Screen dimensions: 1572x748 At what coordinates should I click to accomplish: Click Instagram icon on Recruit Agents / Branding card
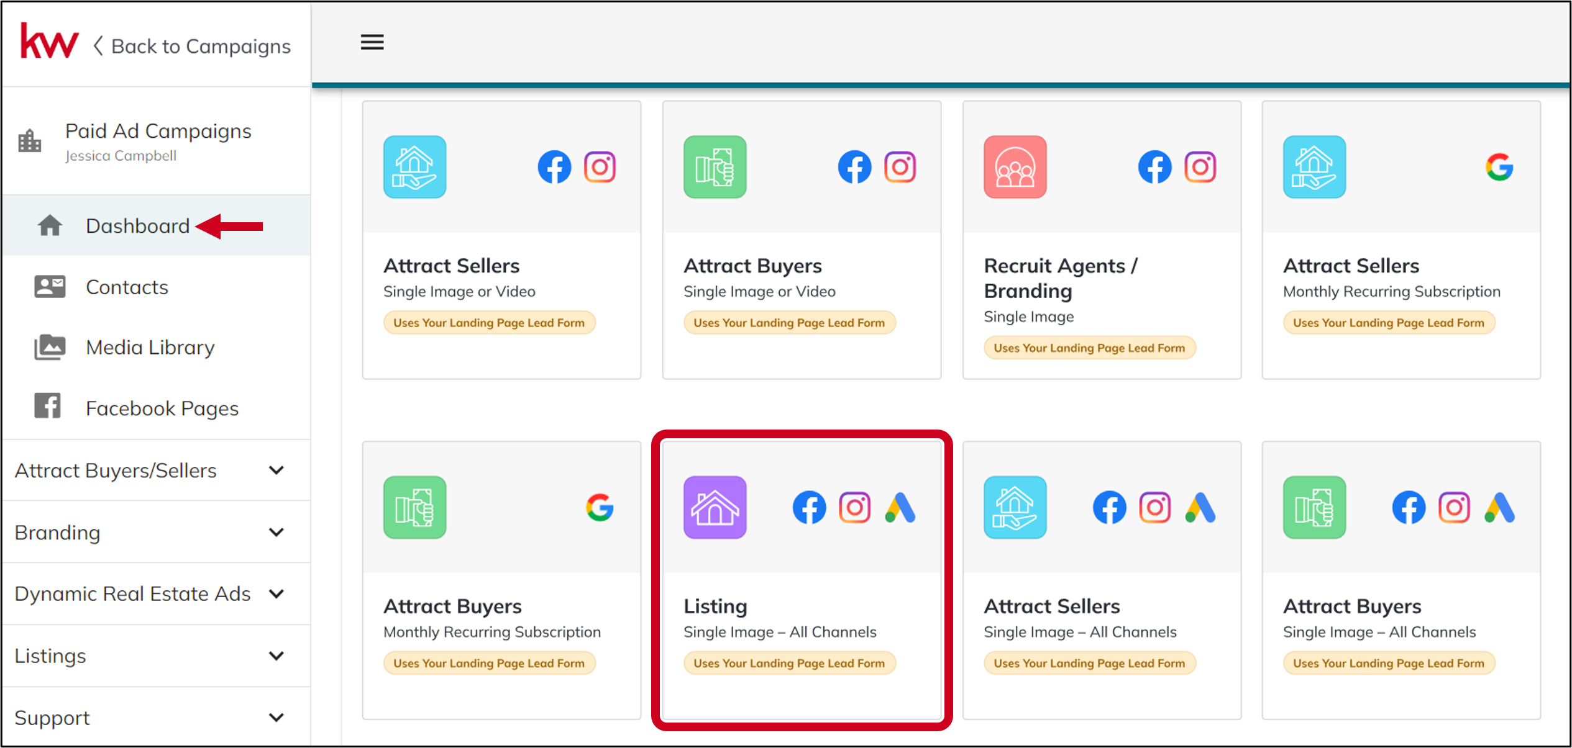click(x=1200, y=167)
